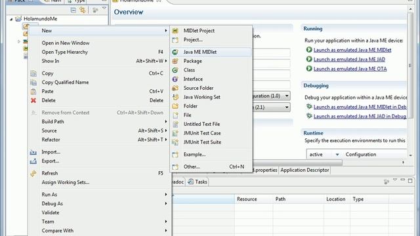Launch as emulated MIDlet in Debug
The image size is (420, 236).
click(x=360, y=107)
